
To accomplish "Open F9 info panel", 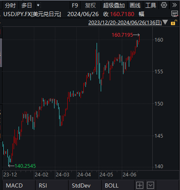I will pyautogui.click(x=75, y=5).
